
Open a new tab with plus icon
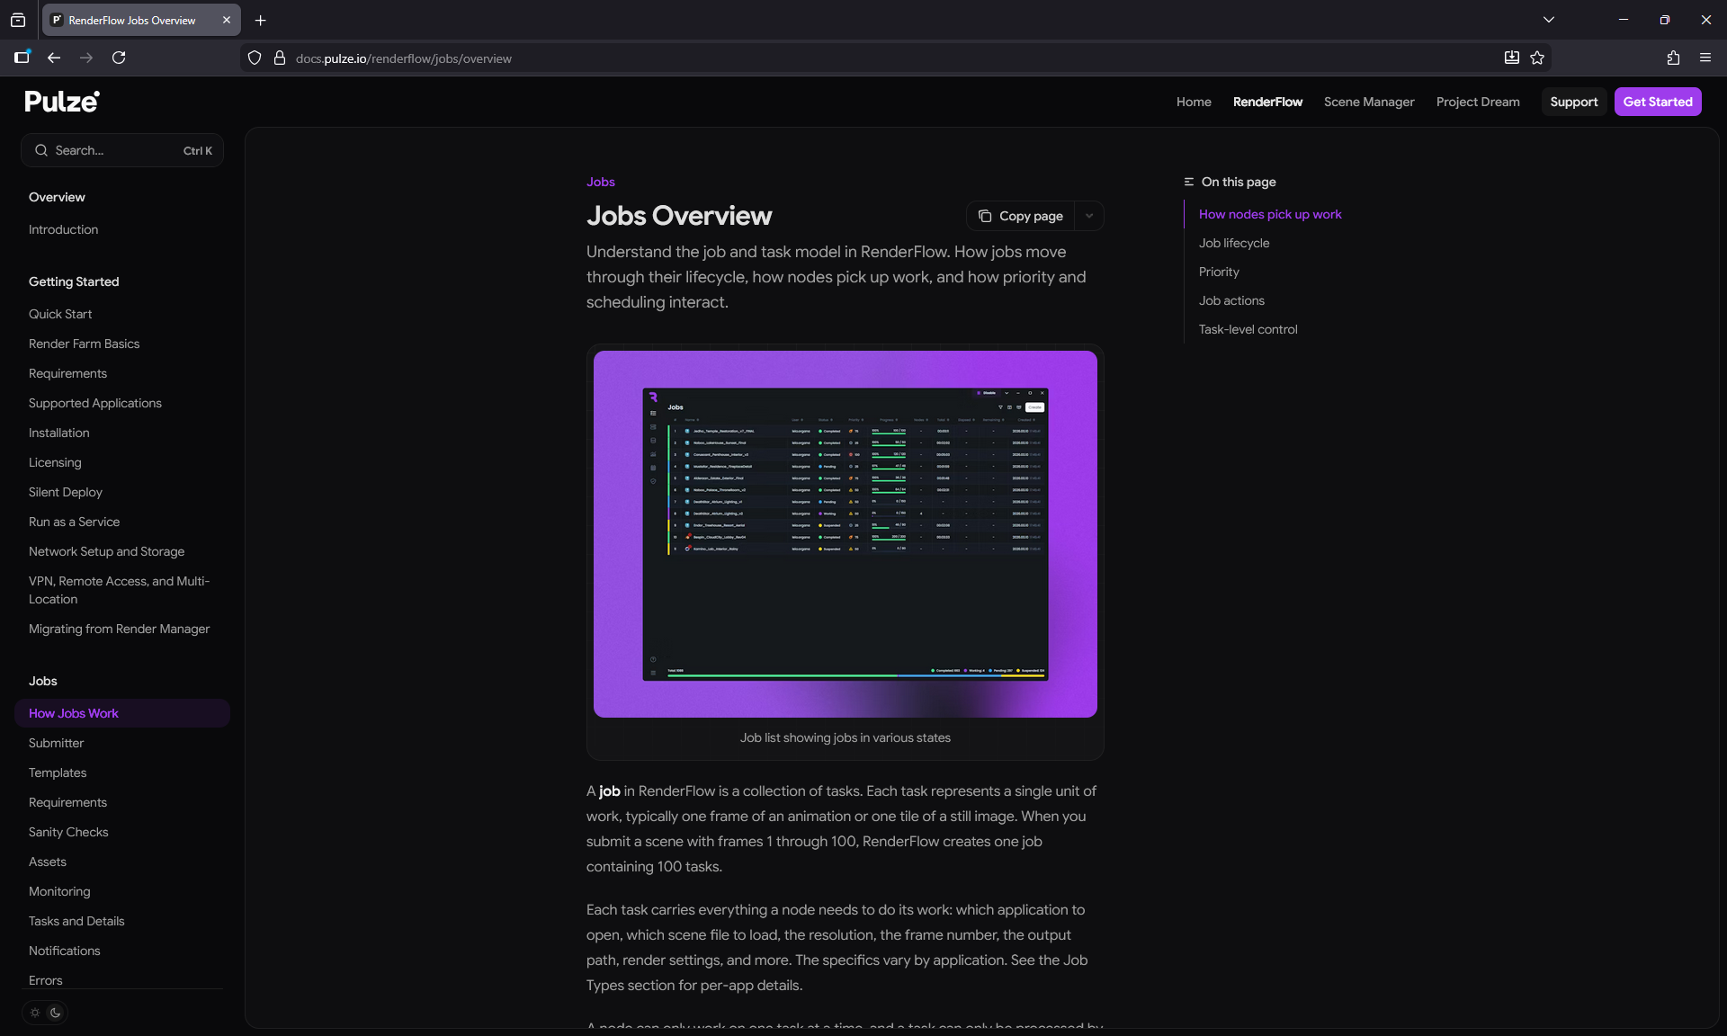point(261,20)
